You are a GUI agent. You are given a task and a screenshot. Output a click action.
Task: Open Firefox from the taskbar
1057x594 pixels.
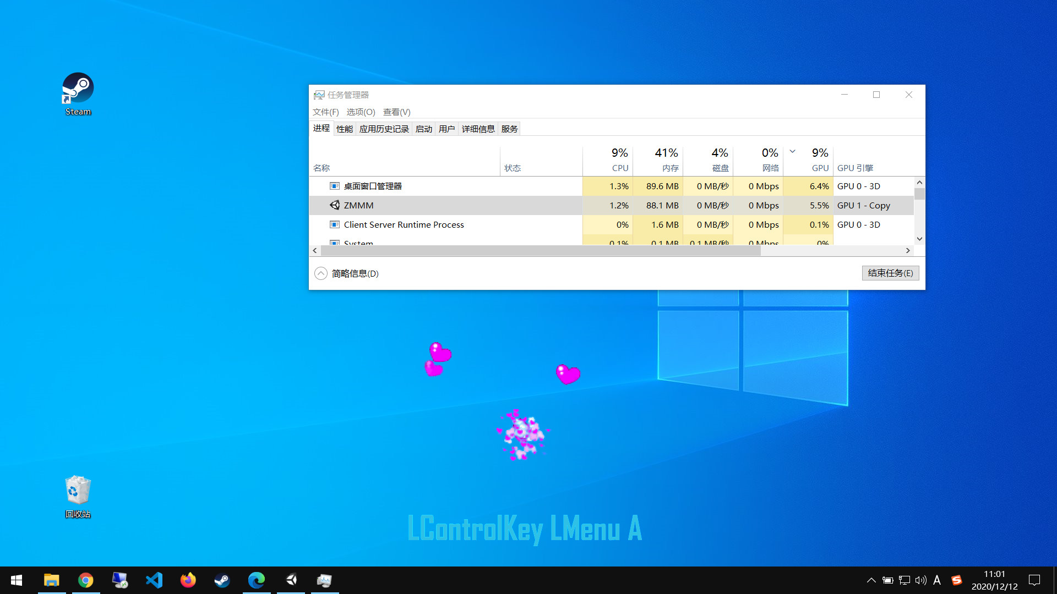188,580
